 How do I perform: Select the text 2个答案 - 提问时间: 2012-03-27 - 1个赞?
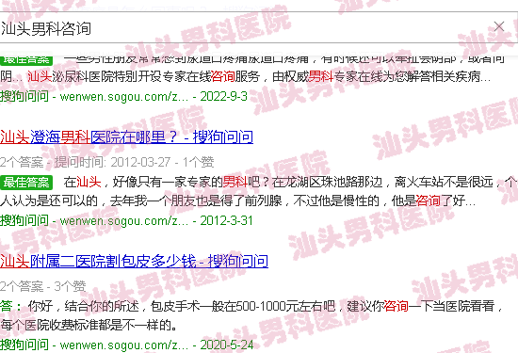point(107,162)
